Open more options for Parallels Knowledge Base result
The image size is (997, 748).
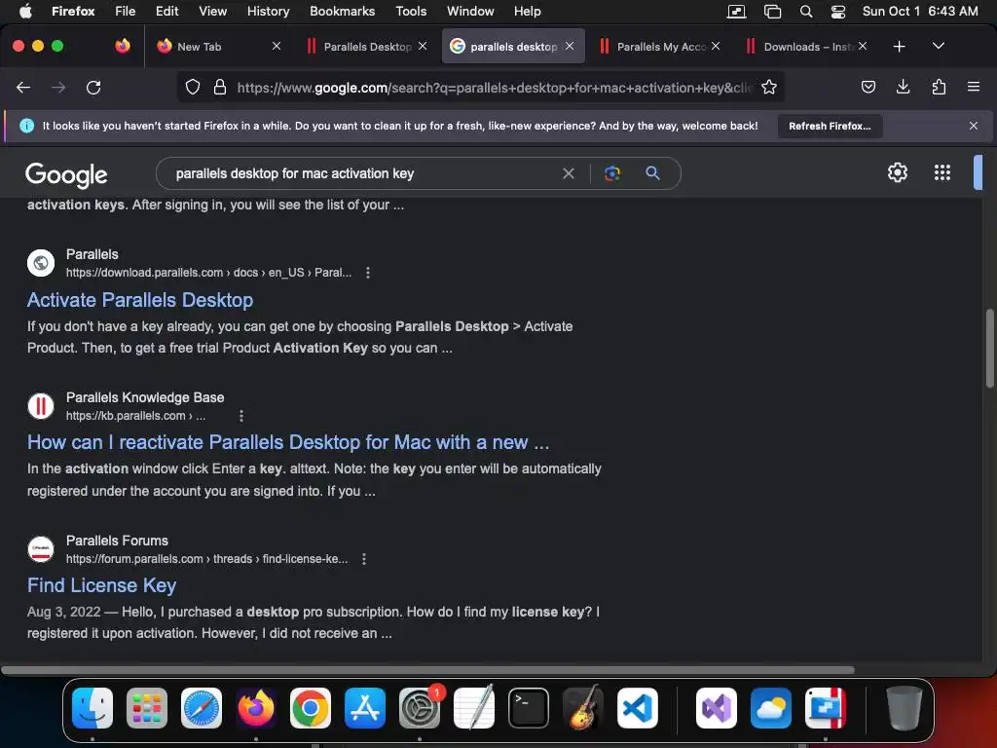pos(241,416)
